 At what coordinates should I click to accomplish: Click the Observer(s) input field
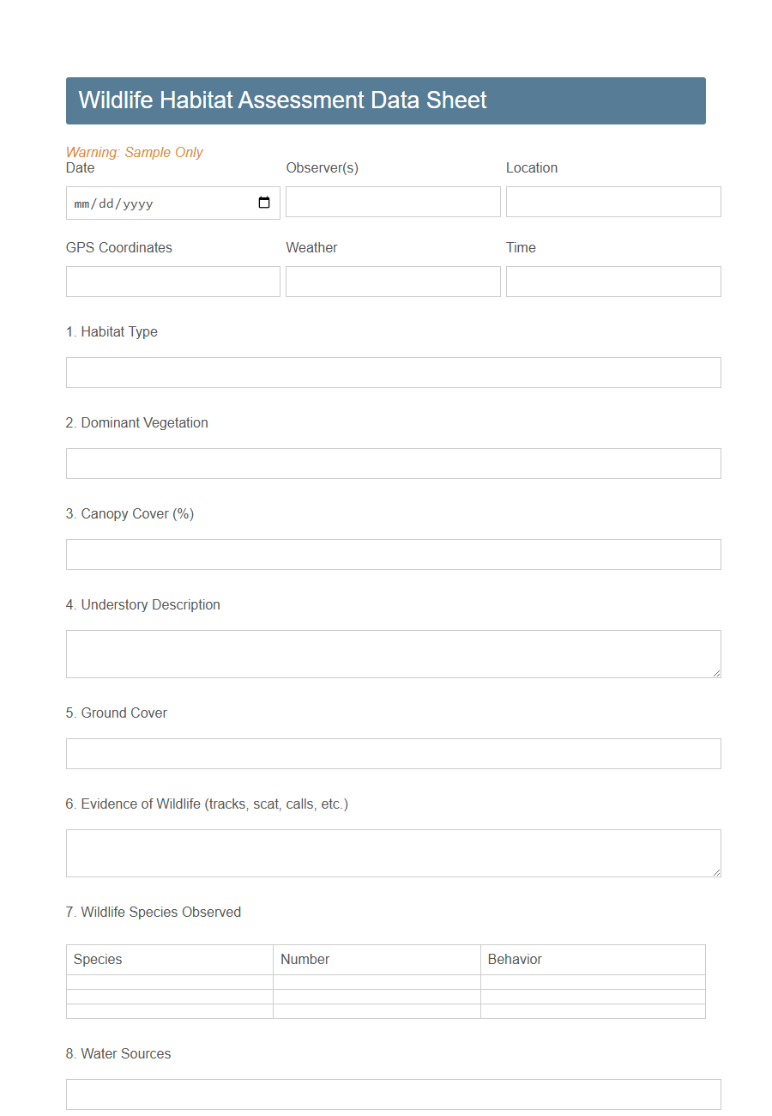pyautogui.click(x=392, y=202)
